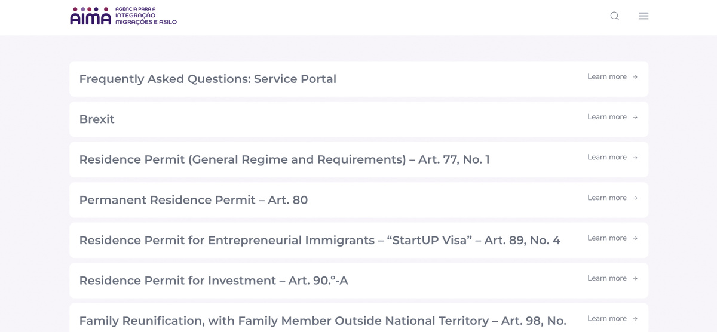Open the Brexit heading
Screen dimensions: 717x332
click(x=97, y=119)
